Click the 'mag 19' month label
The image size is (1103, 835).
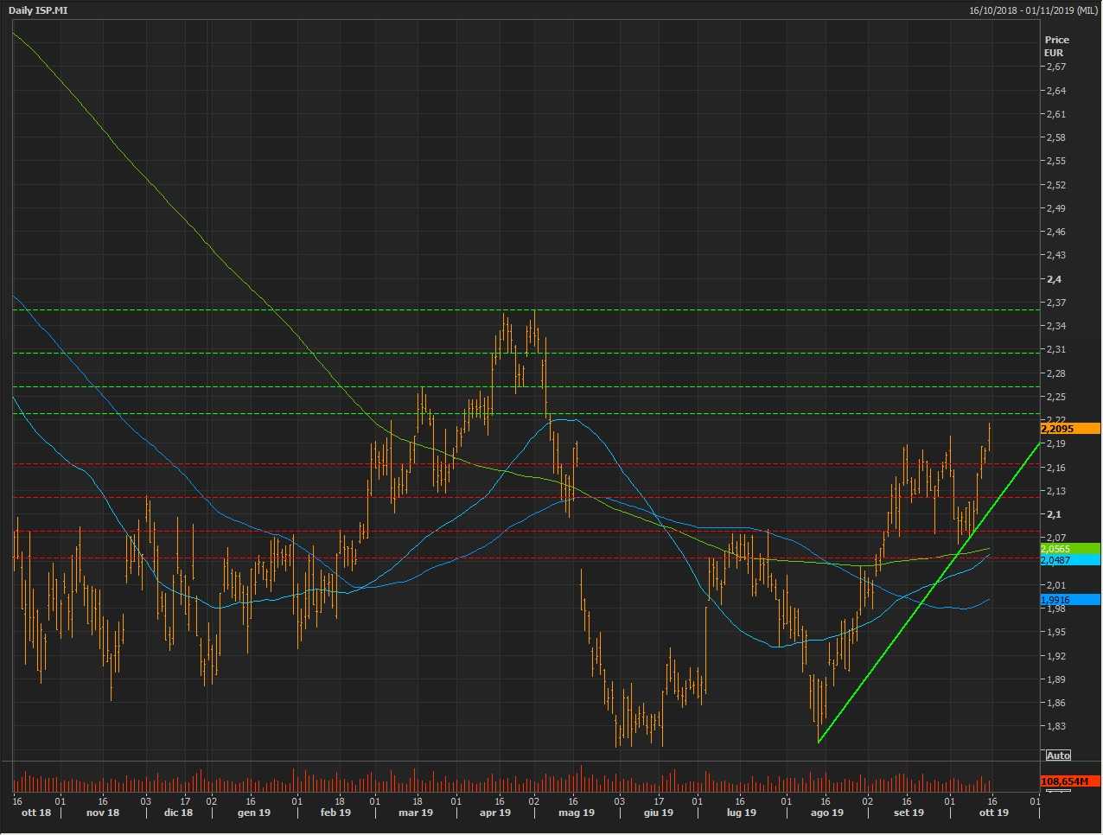(577, 813)
